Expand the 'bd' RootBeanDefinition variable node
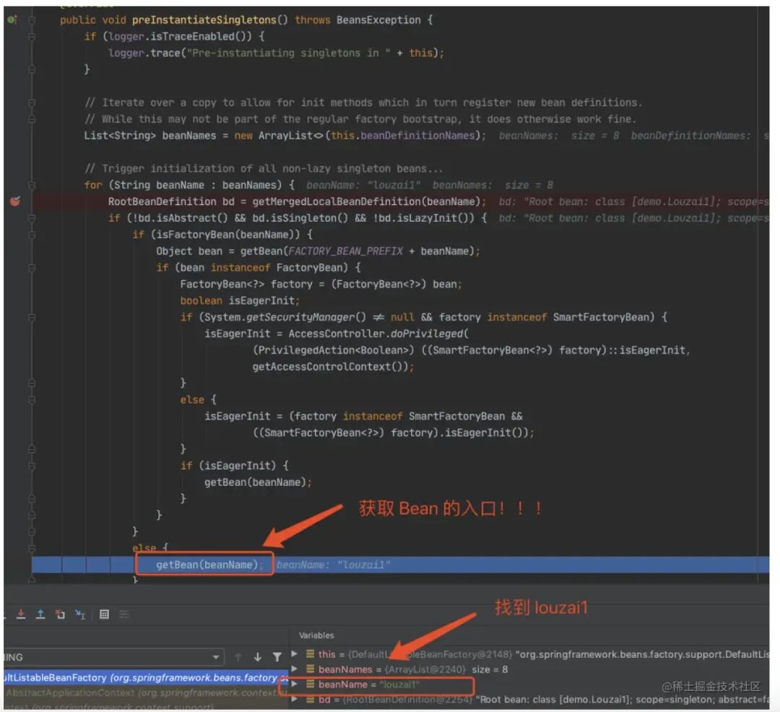The width and height of the screenshot is (780, 712). click(x=295, y=699)
